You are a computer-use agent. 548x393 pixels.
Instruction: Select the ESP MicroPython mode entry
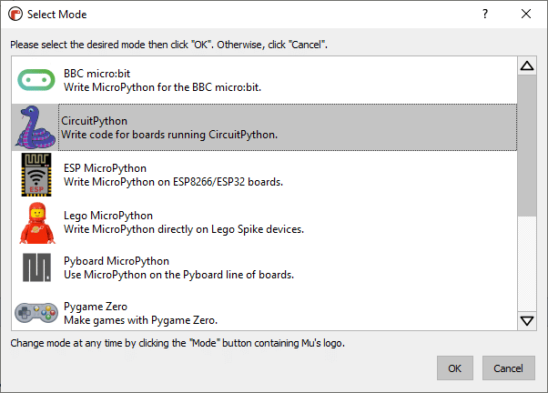[264, 175]
